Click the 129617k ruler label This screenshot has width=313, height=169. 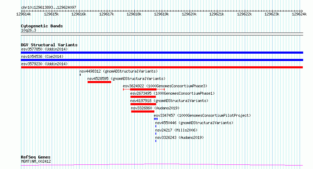tap(107, 14)
